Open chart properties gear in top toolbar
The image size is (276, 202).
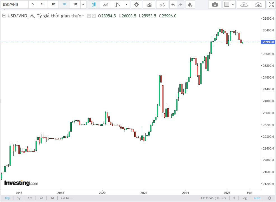click(136, 4)
